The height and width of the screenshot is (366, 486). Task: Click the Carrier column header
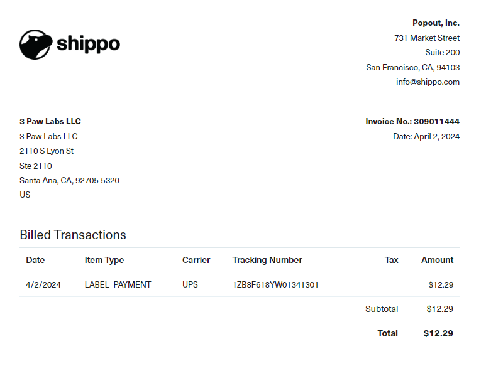[x=196, y=260]
